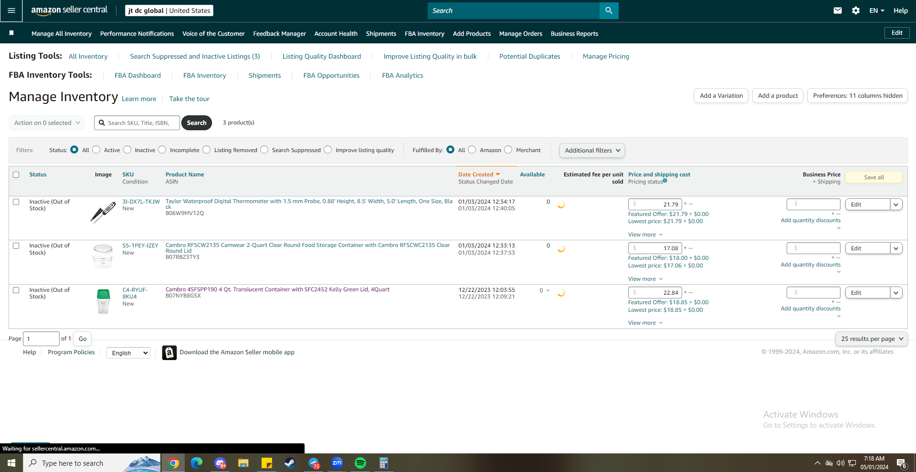The width and height of the screenshot is (916, 472).
Task: Open the EN language dropdown
Action: tap(877, 10)
